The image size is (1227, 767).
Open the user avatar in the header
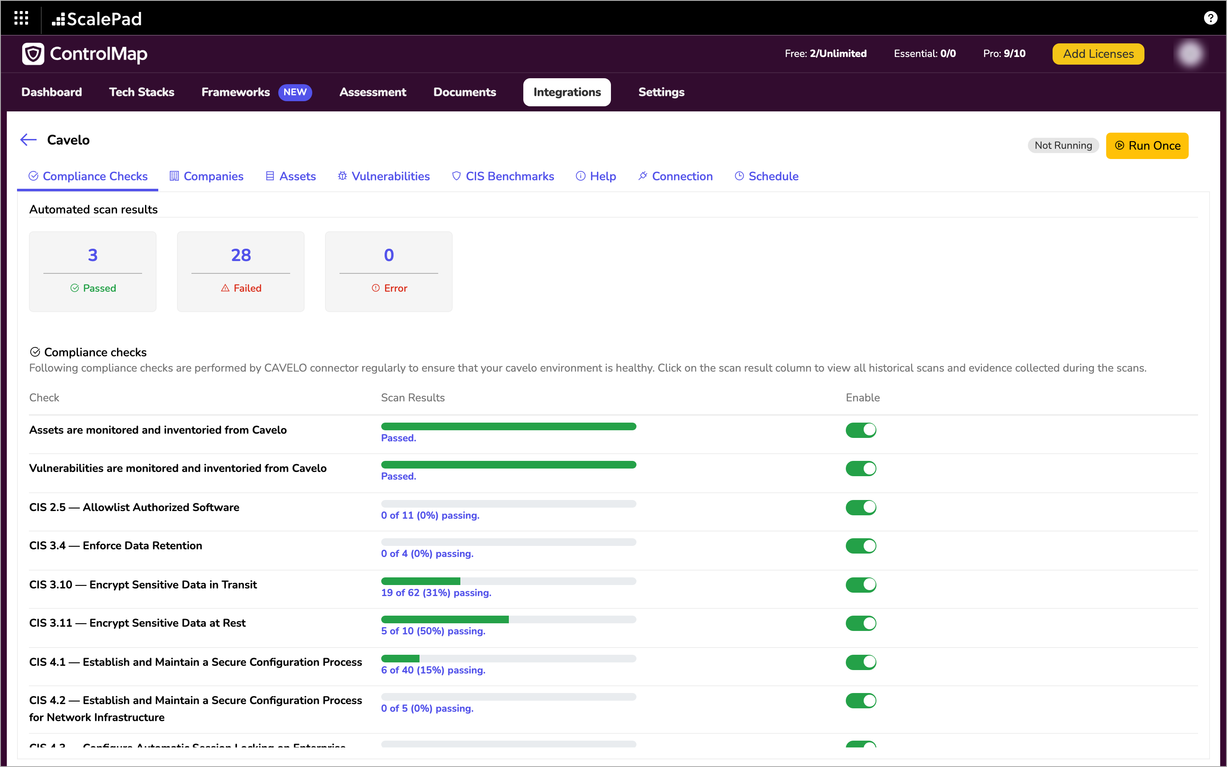(x=1190, y=54)
